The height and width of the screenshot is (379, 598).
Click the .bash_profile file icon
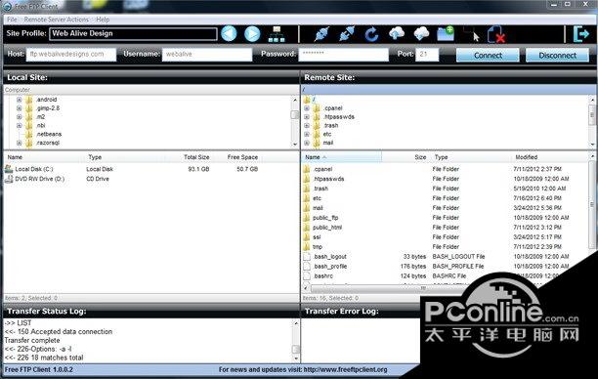pos(307,266)
